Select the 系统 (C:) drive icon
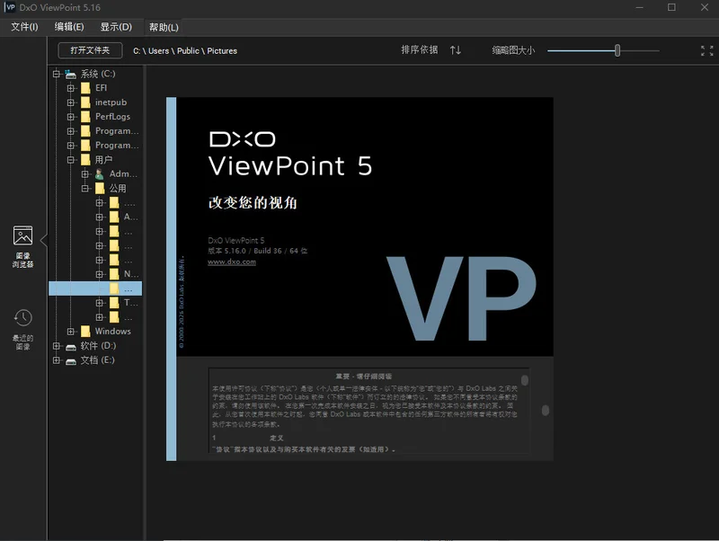This screenshot has width=719, height=541. [x=71, y=74]
